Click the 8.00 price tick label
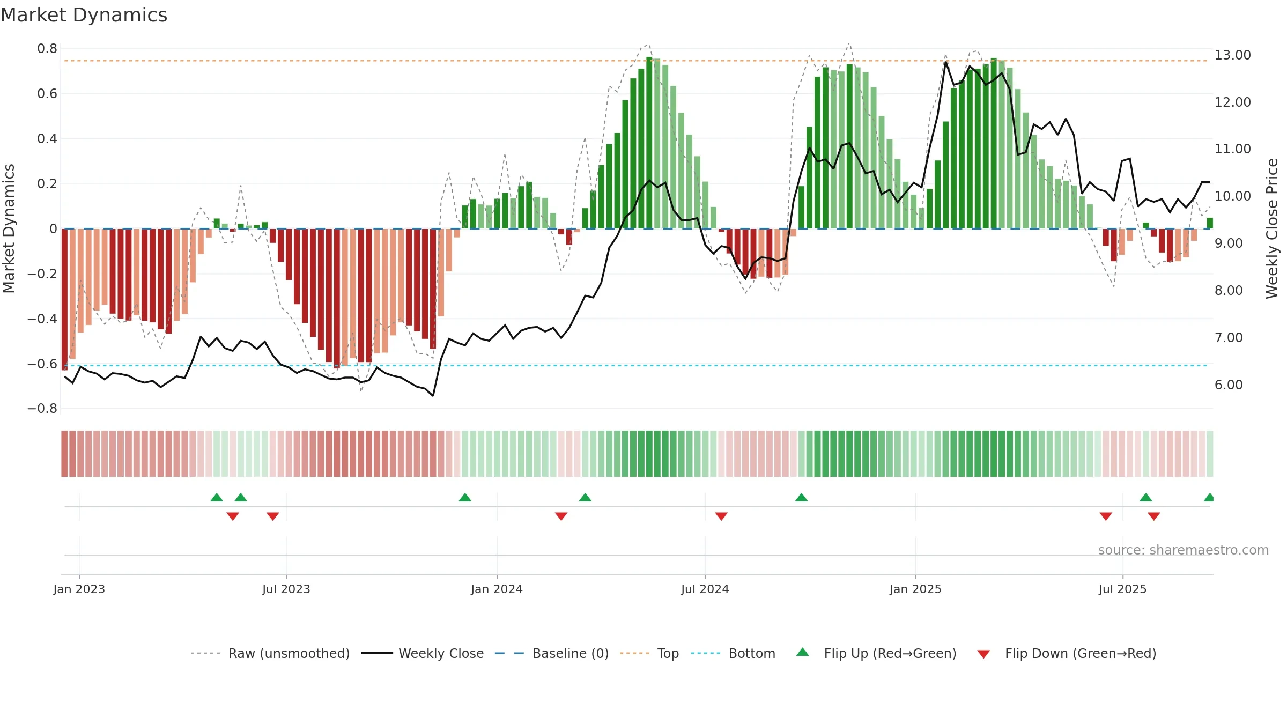The width and height of the screenshot is (1287, 724). 1229,290
